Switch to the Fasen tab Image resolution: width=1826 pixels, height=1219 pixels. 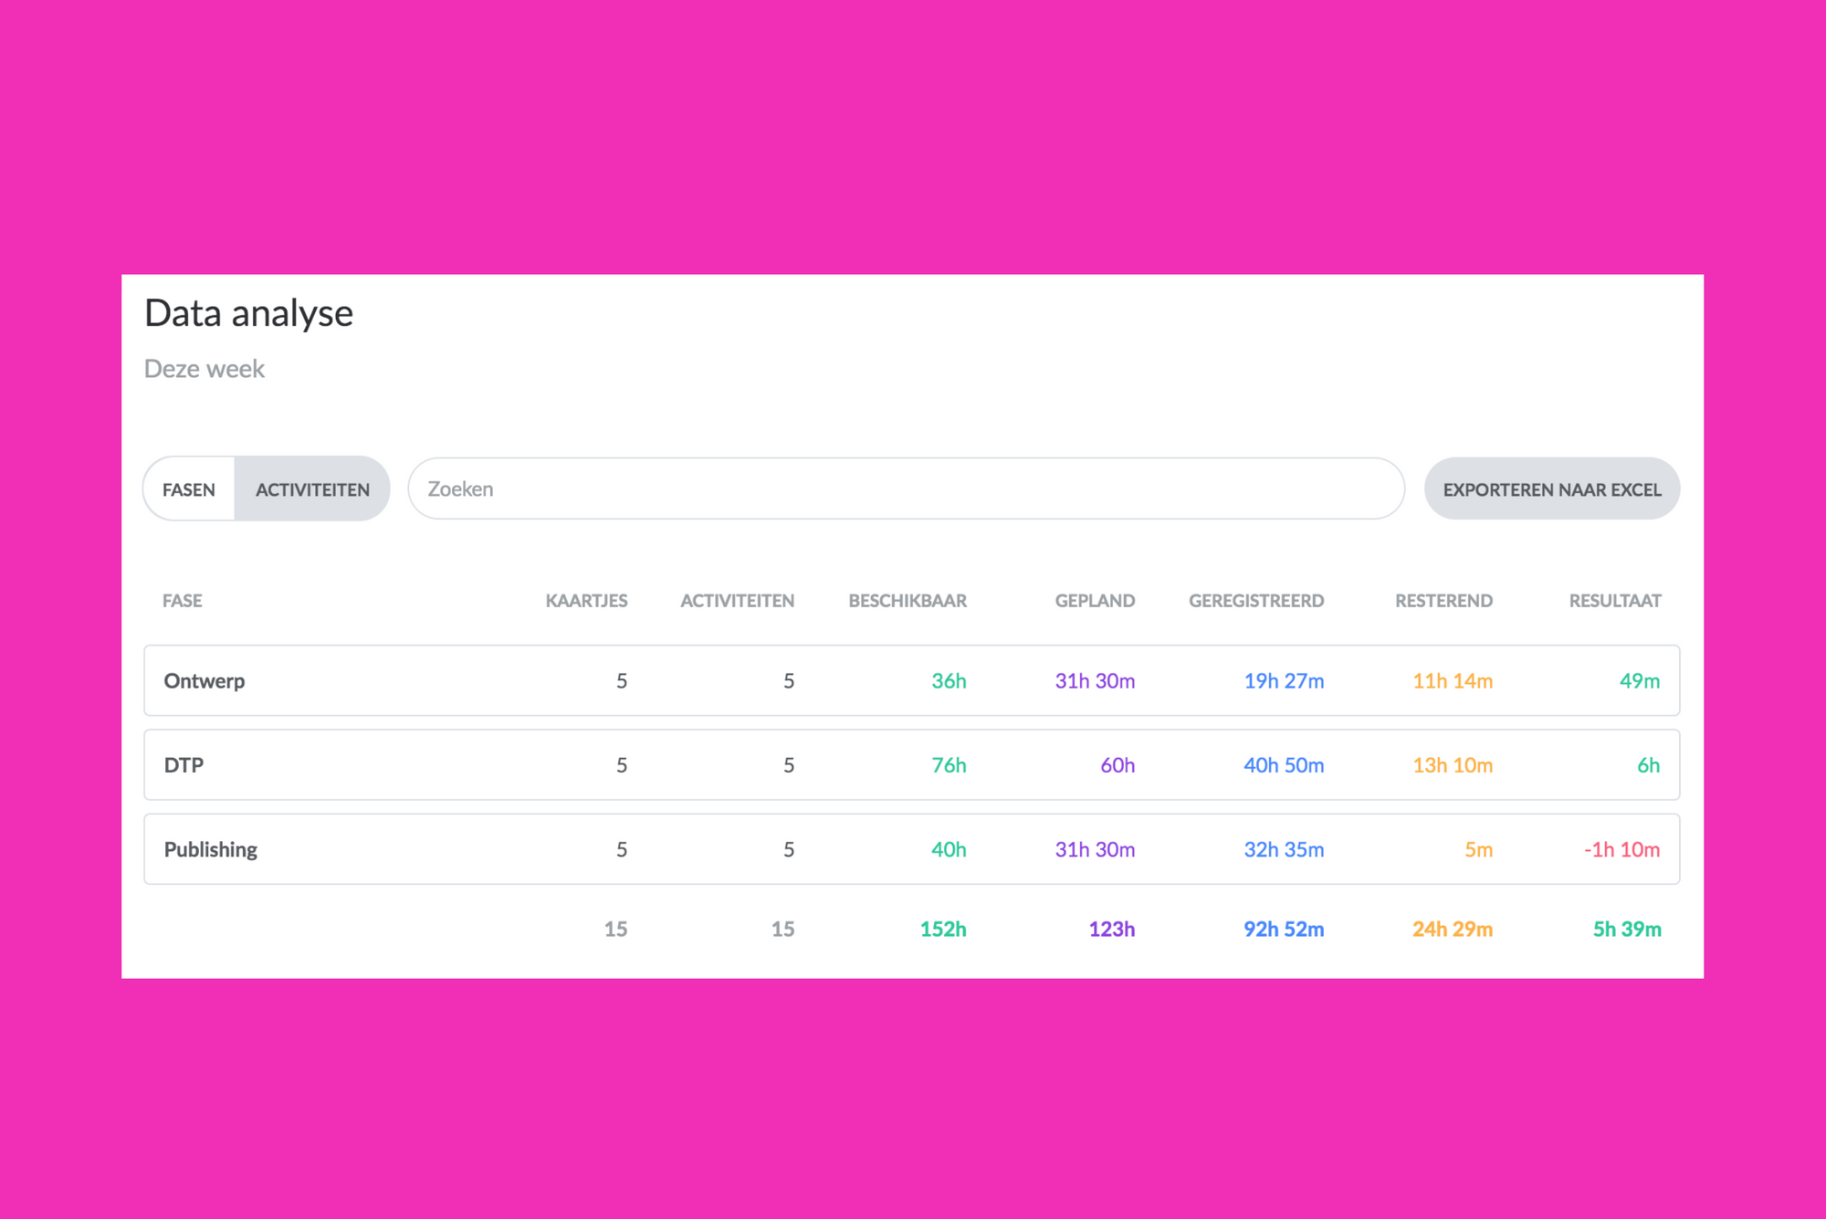pos(189,489)
